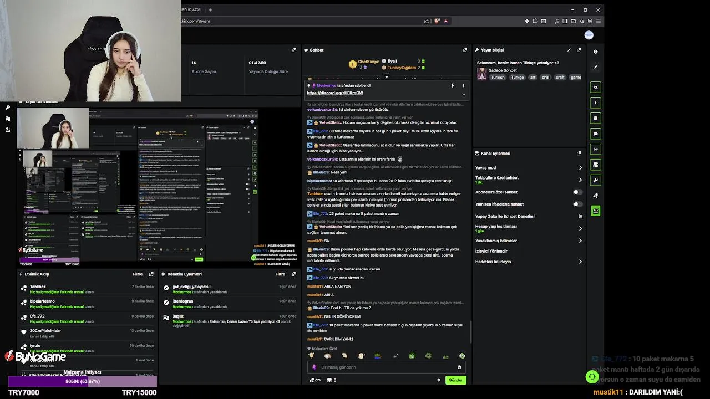Click the Gönder send button
Screen dimensions: 710x399
pos(455,380)
